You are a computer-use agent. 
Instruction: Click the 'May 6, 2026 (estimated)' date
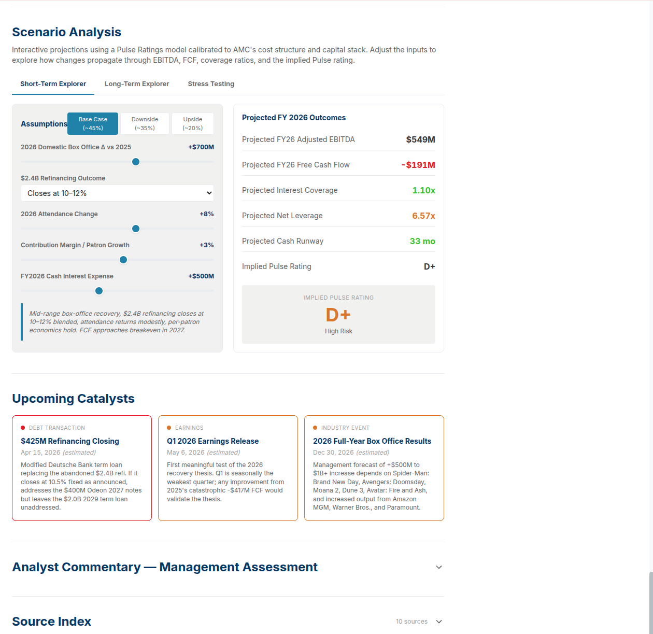point(203,453)
